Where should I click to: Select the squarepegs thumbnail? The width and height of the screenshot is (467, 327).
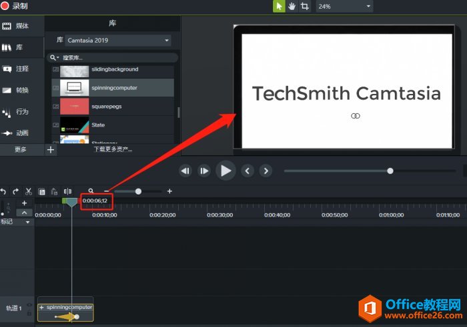75,106
